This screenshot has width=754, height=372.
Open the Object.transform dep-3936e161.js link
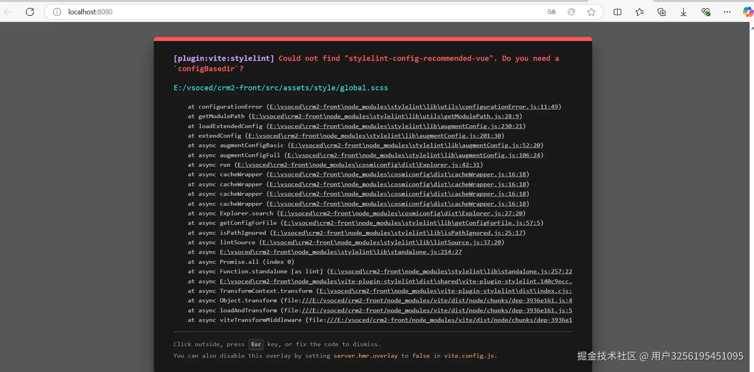coord(437,300)
